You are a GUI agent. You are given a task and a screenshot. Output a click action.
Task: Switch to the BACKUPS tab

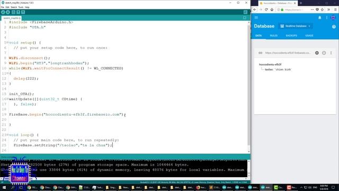(291, 36)
